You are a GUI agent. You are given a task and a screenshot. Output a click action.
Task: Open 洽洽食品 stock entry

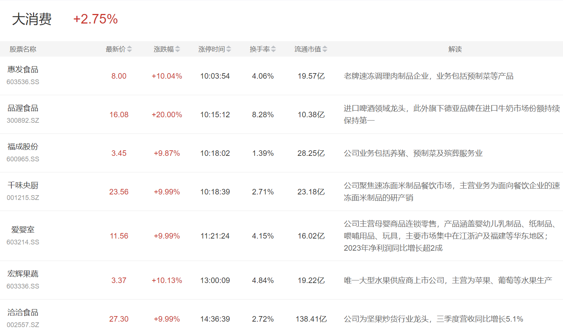pyautogui.click(x=23, y=312)
